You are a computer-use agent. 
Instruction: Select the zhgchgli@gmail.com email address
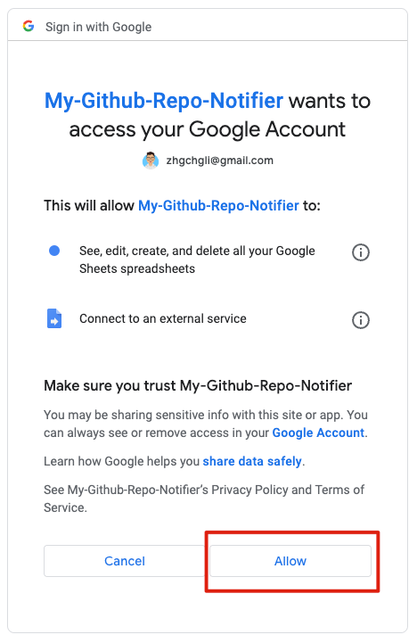(219, 161)
